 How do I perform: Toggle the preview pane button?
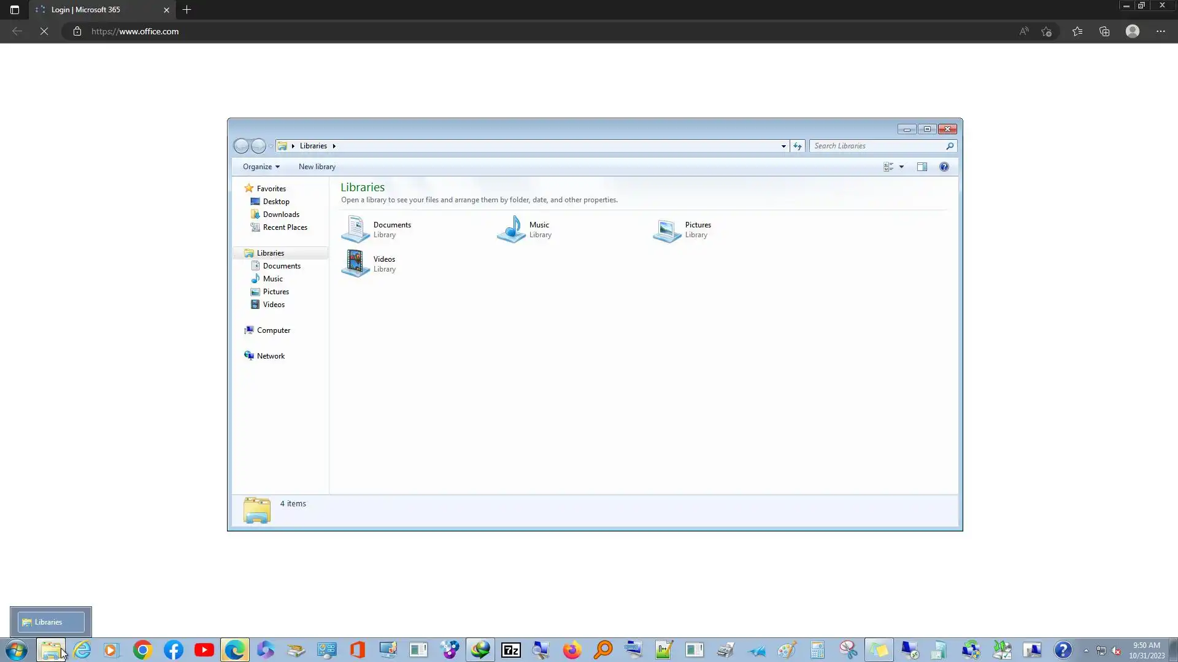pos(922,167)
